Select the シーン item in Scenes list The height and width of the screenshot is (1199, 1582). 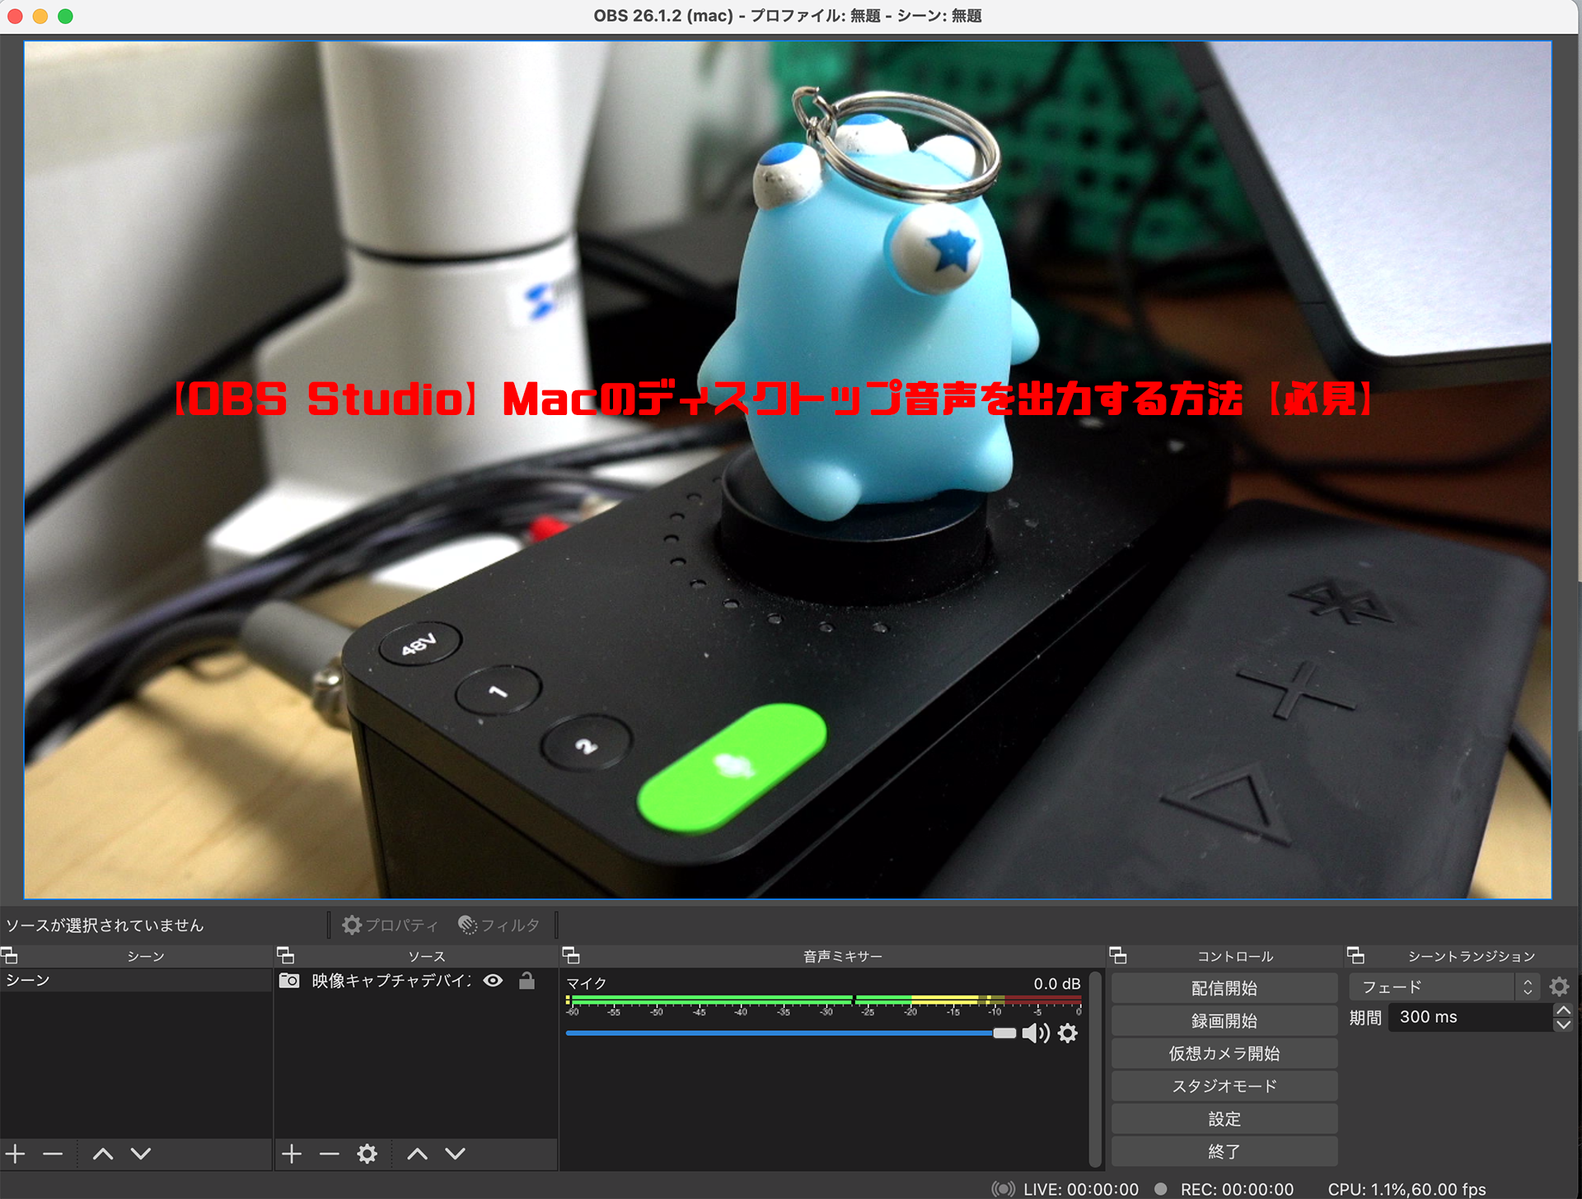click(x=136, y=980)
